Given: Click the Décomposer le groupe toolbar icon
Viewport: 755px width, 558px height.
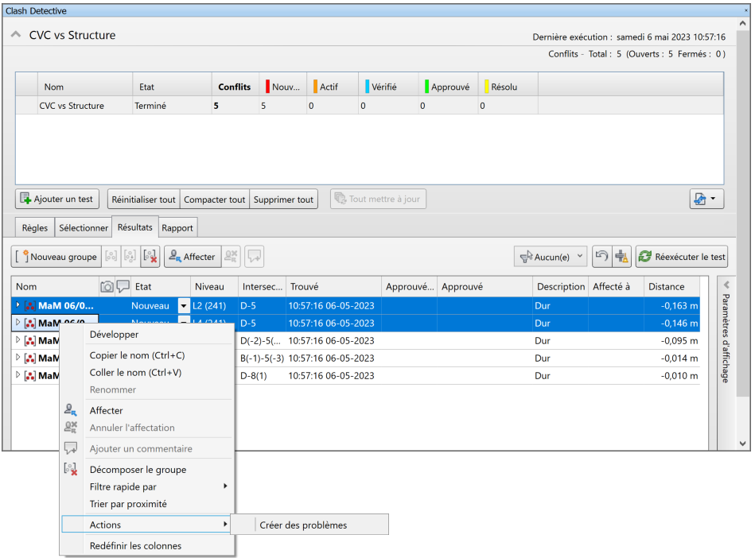Looking at the screenshot, I should coord(150,257).
